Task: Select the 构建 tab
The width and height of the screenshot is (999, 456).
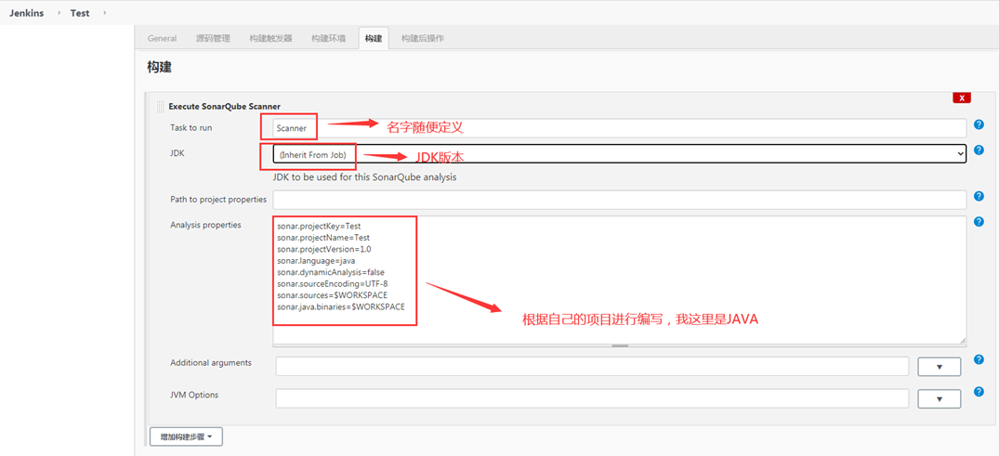Action: point(374,38)
